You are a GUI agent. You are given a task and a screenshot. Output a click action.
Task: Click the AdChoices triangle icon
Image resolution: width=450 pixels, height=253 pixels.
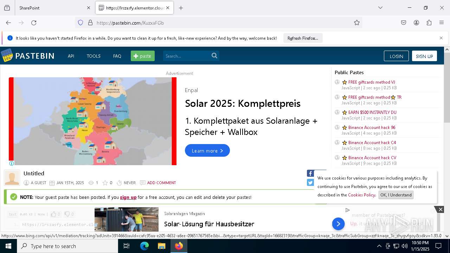[347, 210]
